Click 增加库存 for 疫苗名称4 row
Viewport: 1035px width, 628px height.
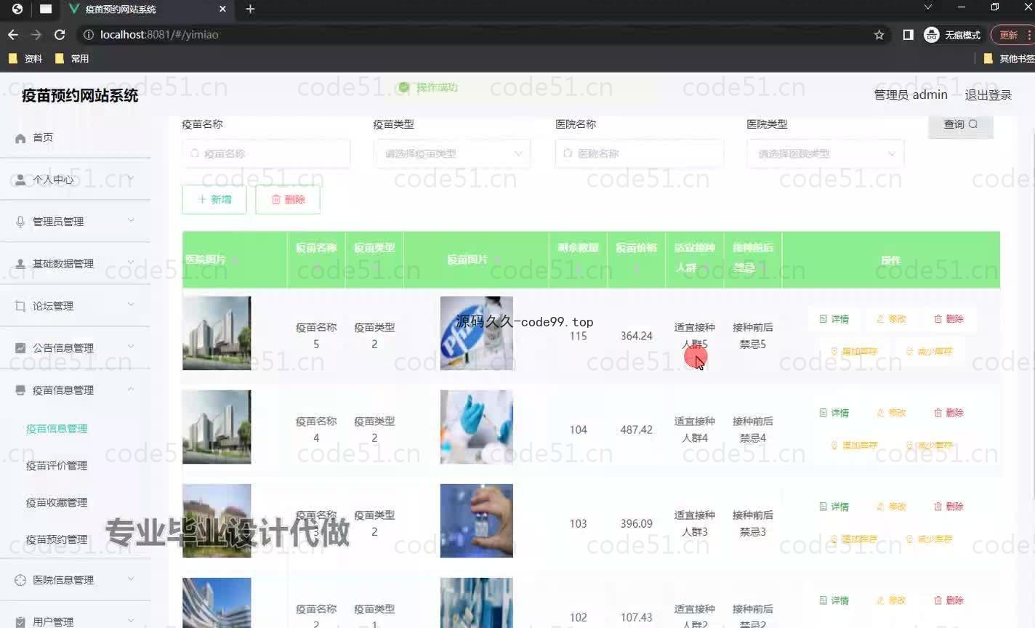[854, 446]
